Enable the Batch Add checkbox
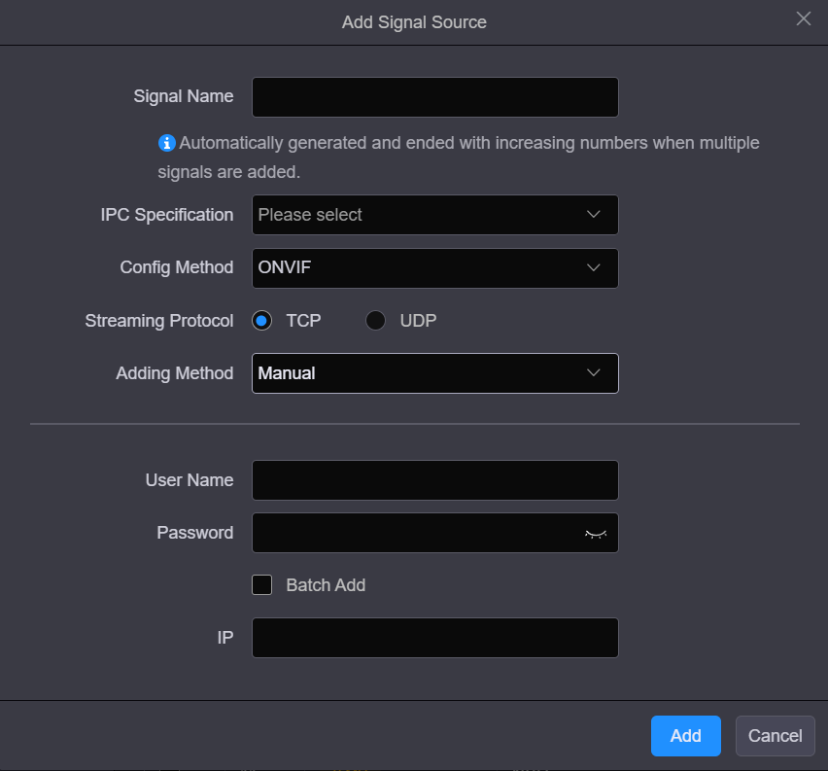This screenshot has width=828, height=771. pyautogui.click(x=261, y=585)
